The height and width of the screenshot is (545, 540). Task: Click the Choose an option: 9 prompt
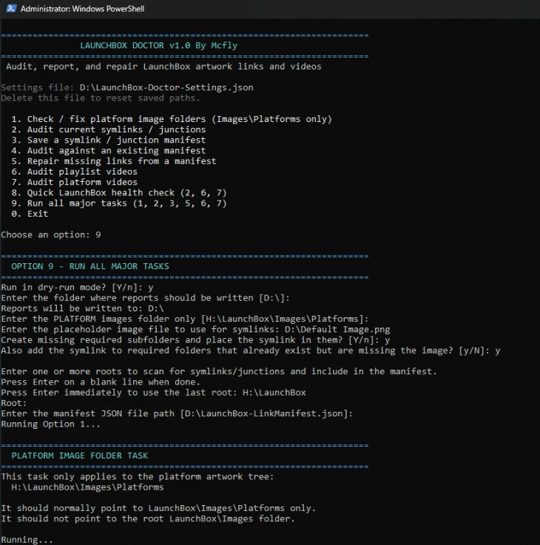50,234
